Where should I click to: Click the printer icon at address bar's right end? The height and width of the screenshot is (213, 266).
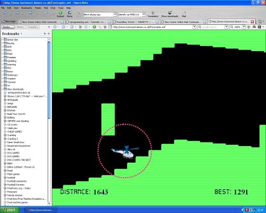click(x=259, y=27)
